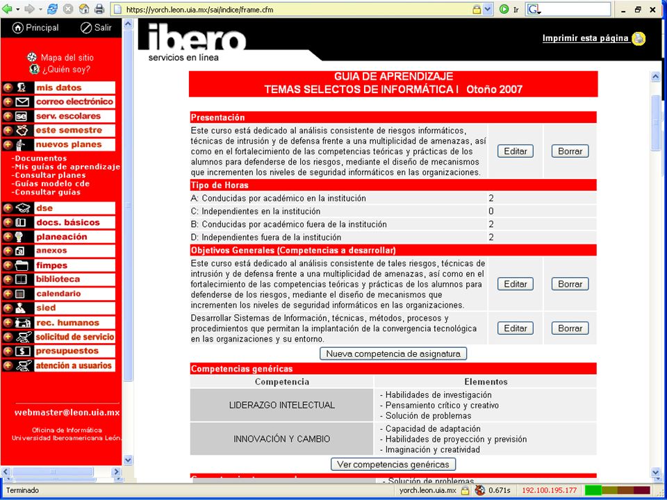Open the Principal menu item

pos(35,28)
